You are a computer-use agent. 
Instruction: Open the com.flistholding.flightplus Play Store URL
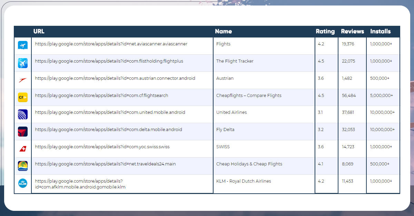(109, 61)
